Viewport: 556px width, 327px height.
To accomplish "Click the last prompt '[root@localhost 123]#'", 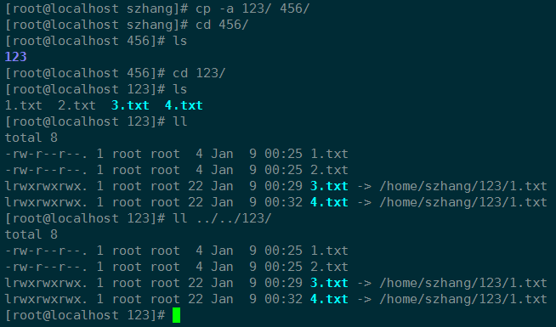I will coord(85,315).
